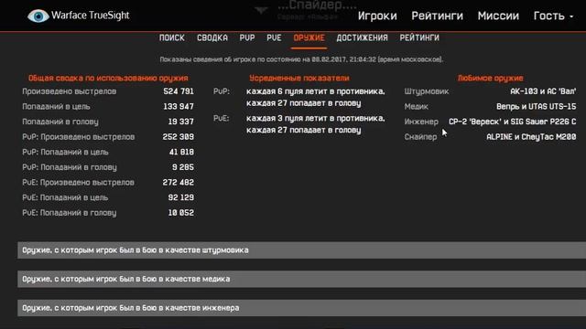Click the Усредненные показатели heading
The height and width of the screenshot is (329, 586).
pos(299,78)
